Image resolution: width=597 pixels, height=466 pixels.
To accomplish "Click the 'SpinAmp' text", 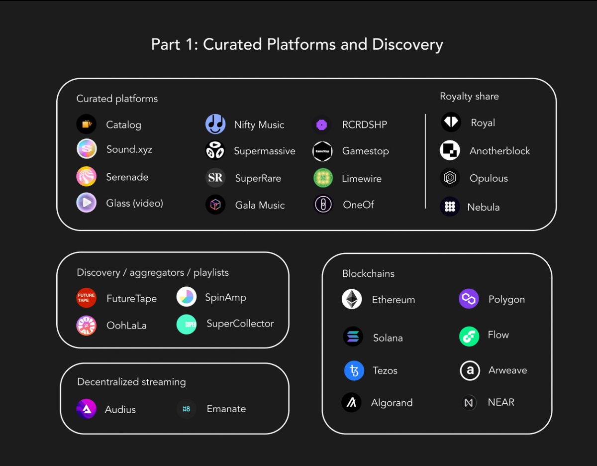I will click(225, 298).
